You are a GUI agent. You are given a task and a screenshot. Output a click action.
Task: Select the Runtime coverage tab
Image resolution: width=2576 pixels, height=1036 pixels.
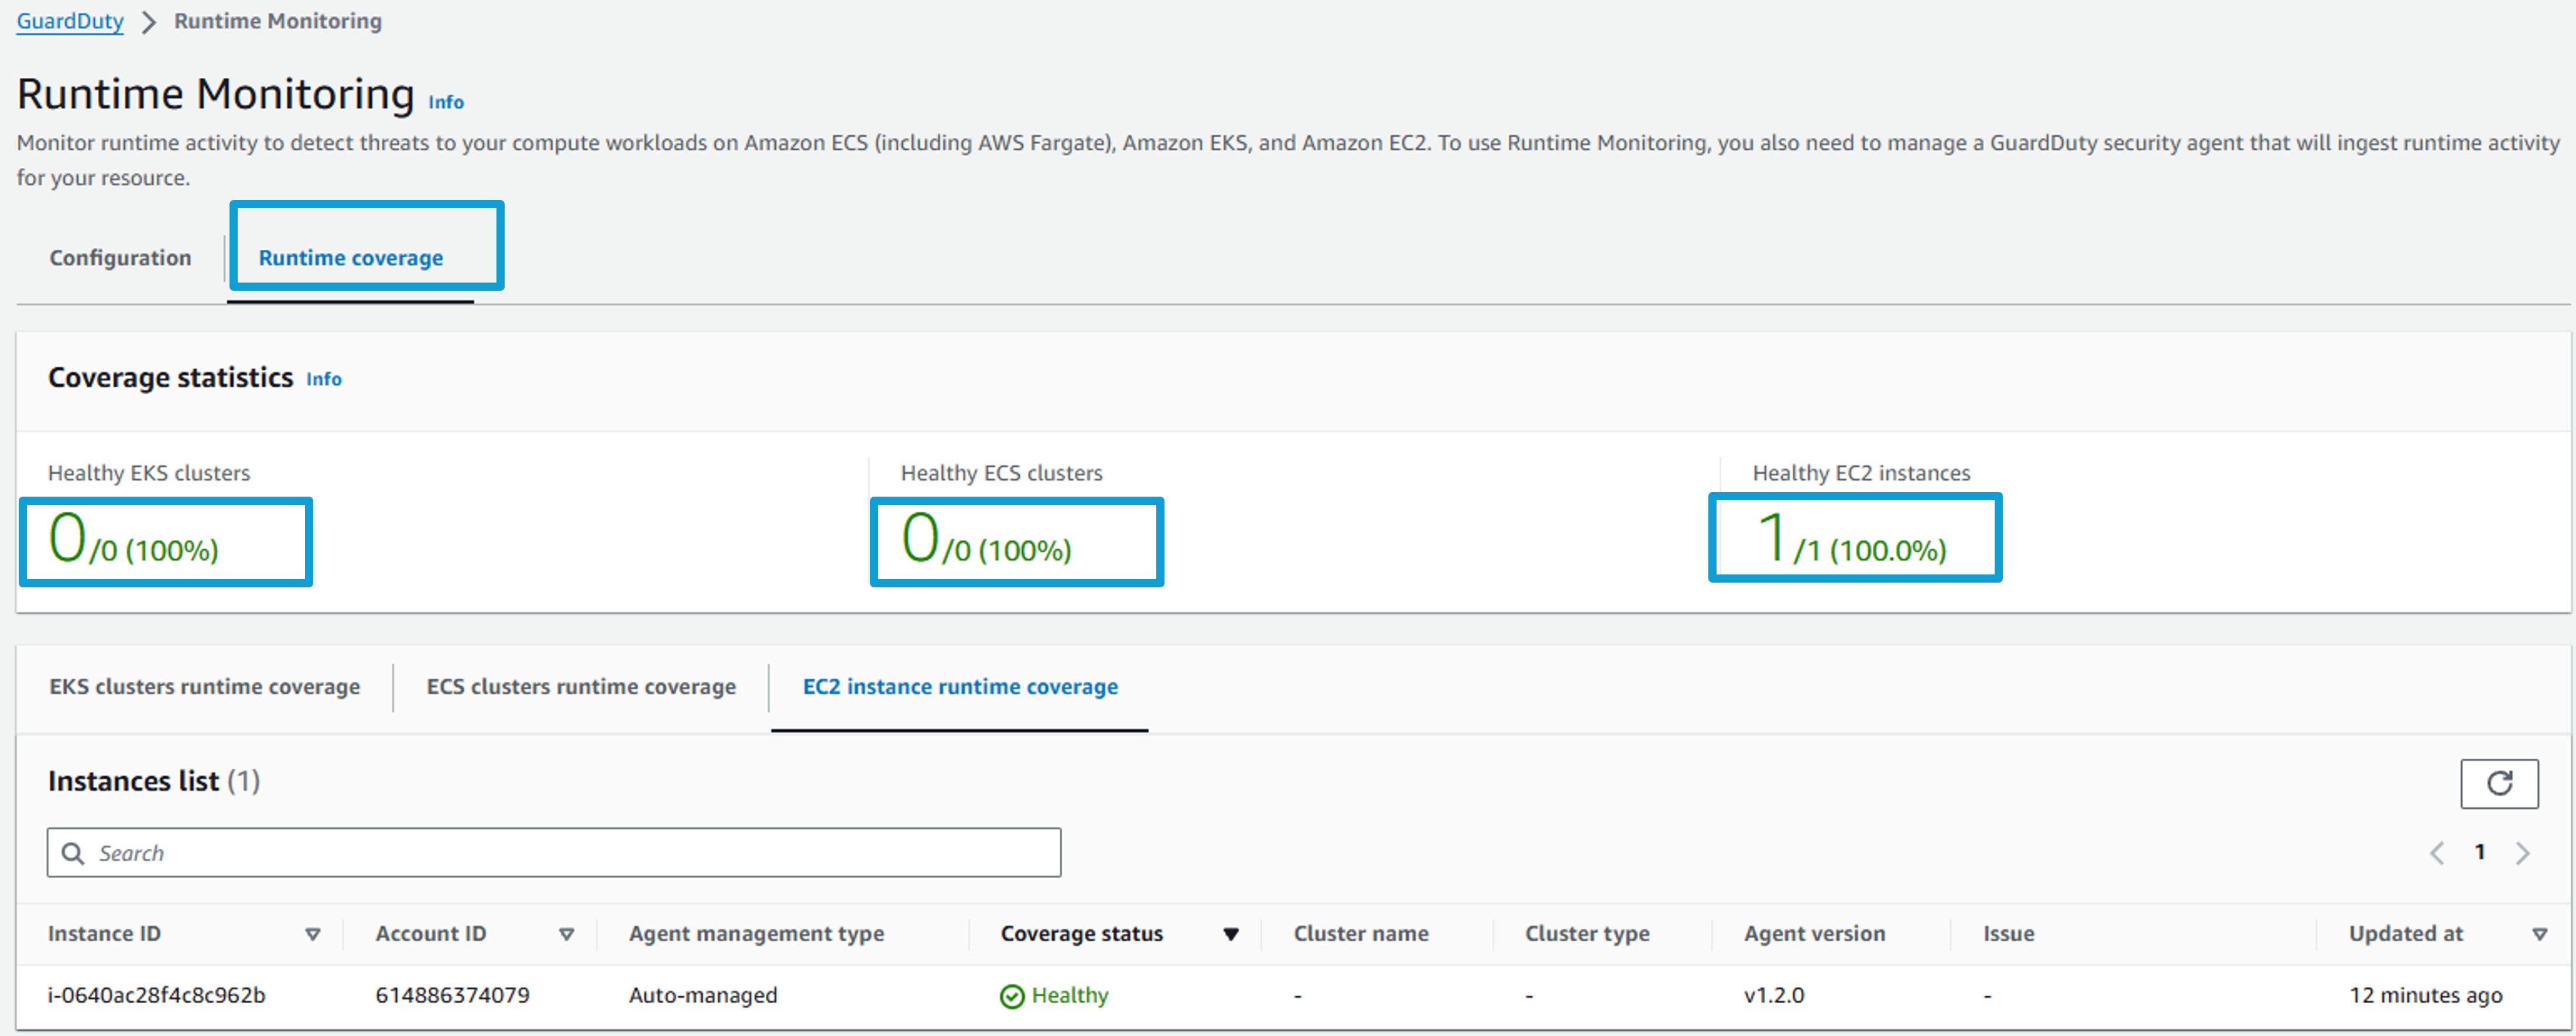coord(351,258)
